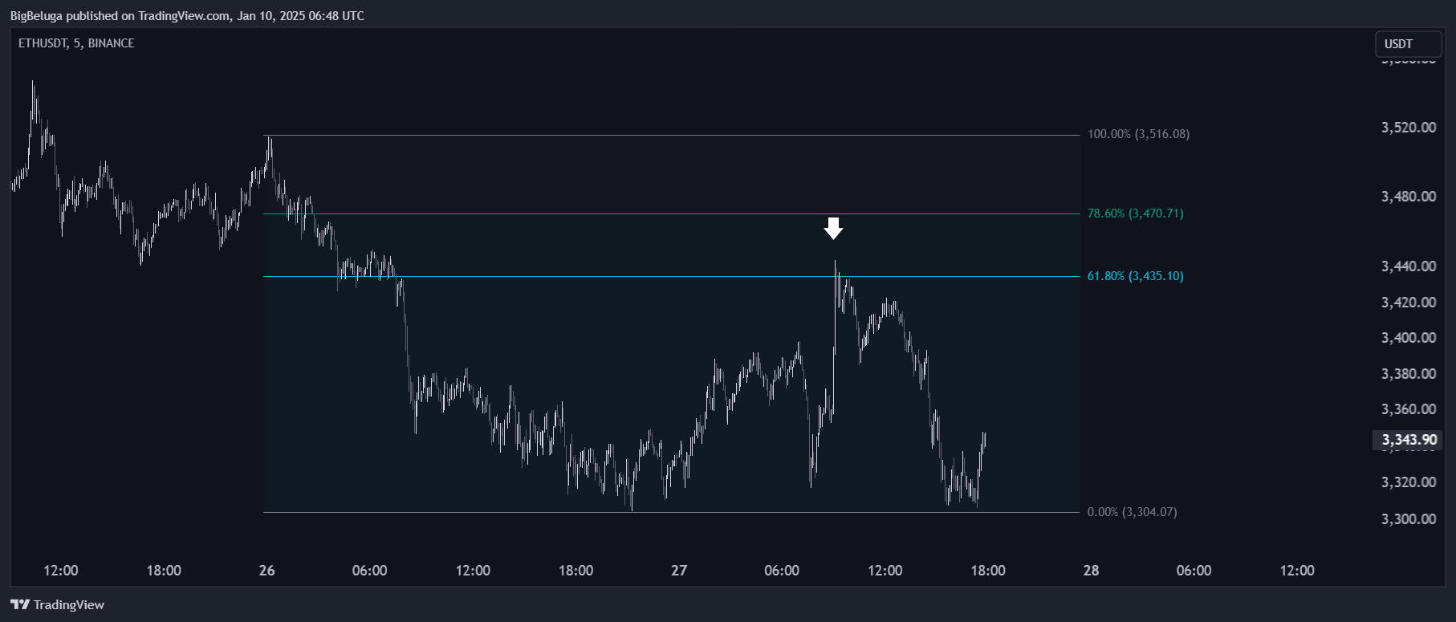Click the 3,320.00 price axis label

pyautogui.click(x=1409, y=482)
